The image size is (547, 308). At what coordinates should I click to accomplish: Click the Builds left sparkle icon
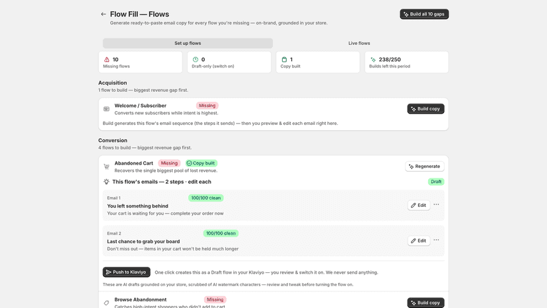pyautogui.click(x=373, y=59)
